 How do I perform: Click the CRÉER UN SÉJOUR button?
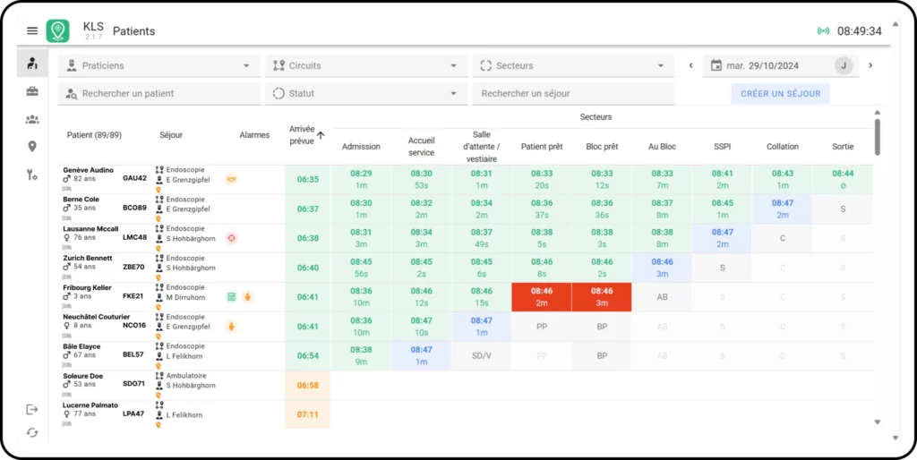[x=780, y=93]
